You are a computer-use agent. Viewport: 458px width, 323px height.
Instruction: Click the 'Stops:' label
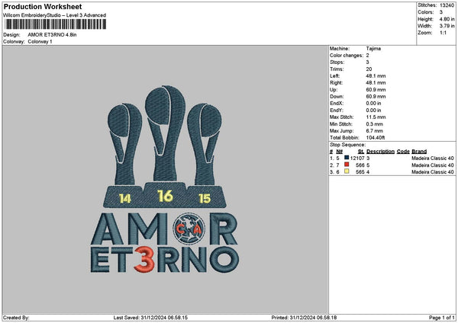click(x=337, y=62)
